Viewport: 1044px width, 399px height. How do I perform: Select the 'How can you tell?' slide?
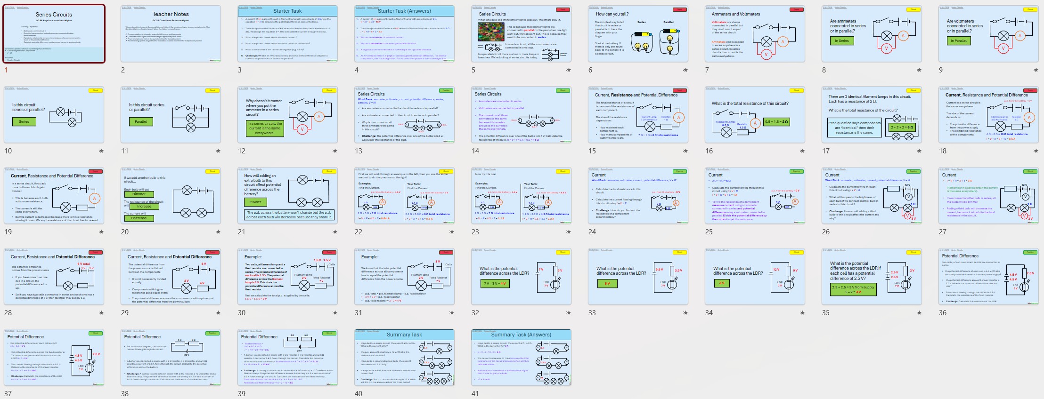pyautogui.click(x=638, y=34)
